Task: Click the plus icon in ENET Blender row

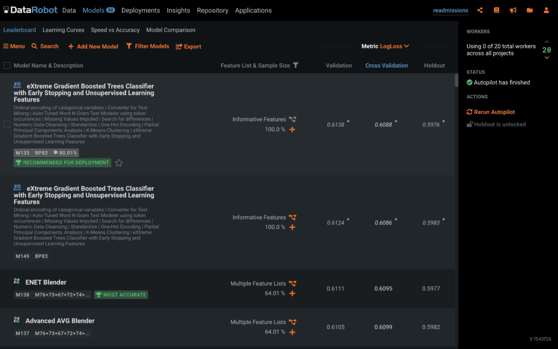Action: (292, 293)
